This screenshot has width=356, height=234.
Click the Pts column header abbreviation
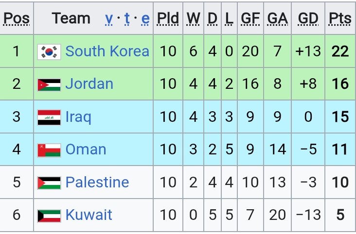(340, 18)
